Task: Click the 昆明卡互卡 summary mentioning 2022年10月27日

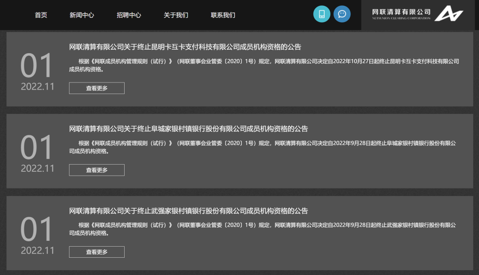Action: point(264,65)
